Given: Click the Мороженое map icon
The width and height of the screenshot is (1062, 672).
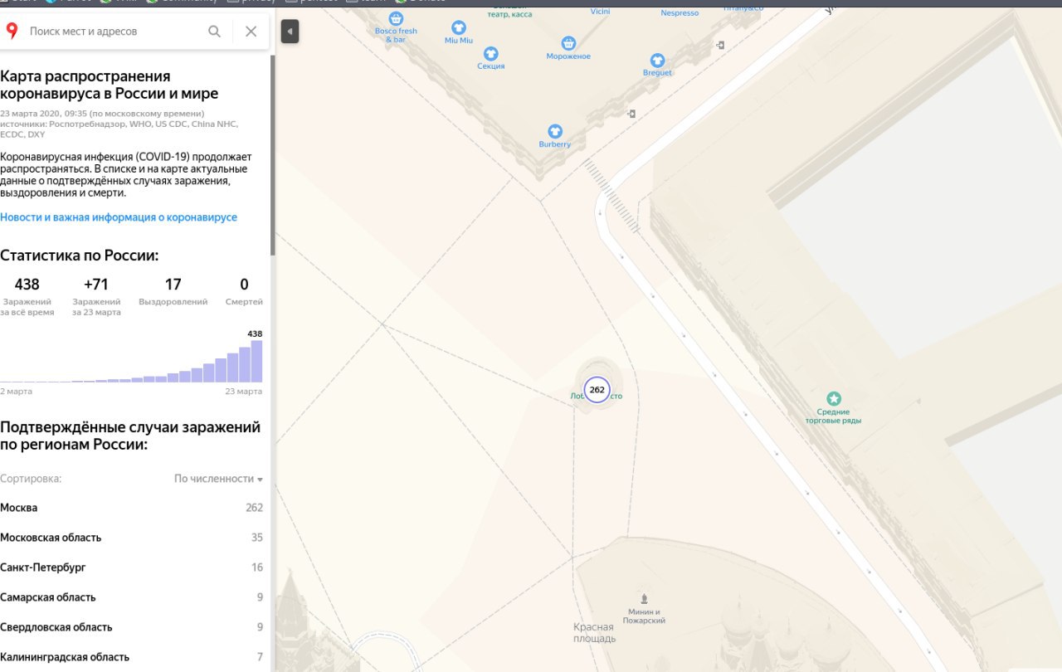Looking at the screenshot, I should point(568,43).
